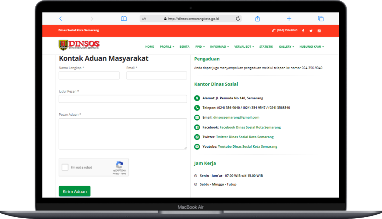Expand the INFORMASI dropdown menu
Image resolution: width=382 pixels, height=219 pixels.
pos(219,47)
